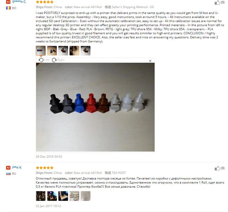Rotate the image right
The height and width of the screenshot is (212, 228).
(58, 60)
